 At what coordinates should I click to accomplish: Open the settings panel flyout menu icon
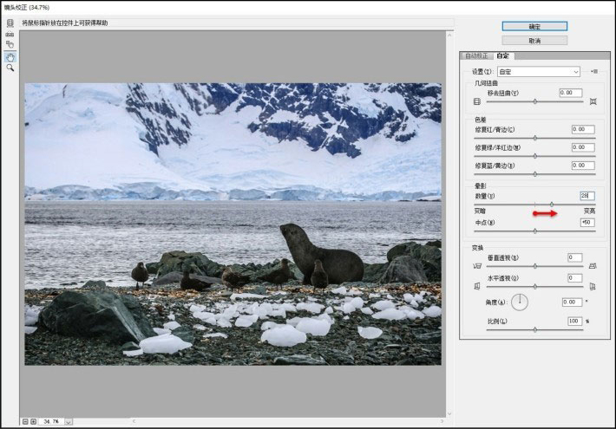pos(594,71)
